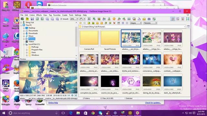Viewport: 207px width, 116px height.
Task: Click the Ask me anything search box
Action: click(33, 113)
